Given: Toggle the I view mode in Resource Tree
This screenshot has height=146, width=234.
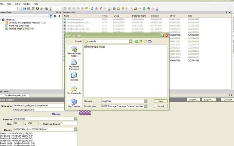Looking at the screenshot, I should coord(59,16).
